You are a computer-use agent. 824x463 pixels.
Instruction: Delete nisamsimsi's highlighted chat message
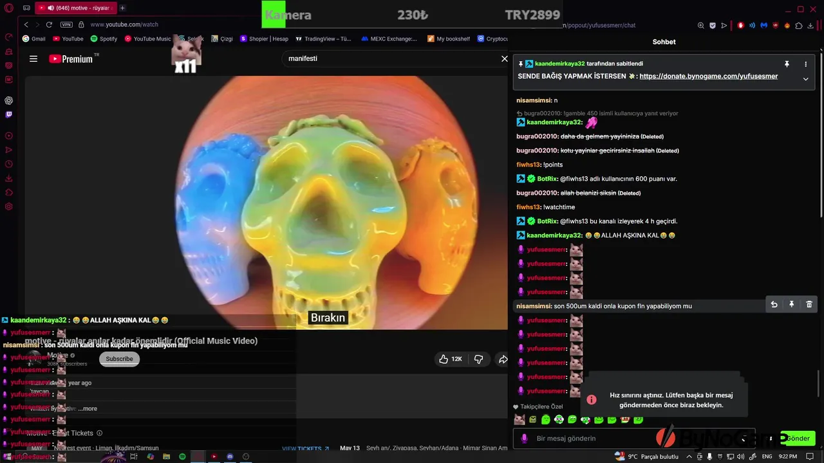click(x=809, y=304)
